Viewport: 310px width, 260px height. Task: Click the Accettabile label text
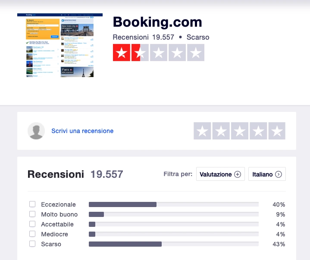click(57, 224)
